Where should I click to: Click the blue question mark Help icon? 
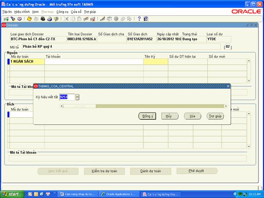click(x=139, y=19)
